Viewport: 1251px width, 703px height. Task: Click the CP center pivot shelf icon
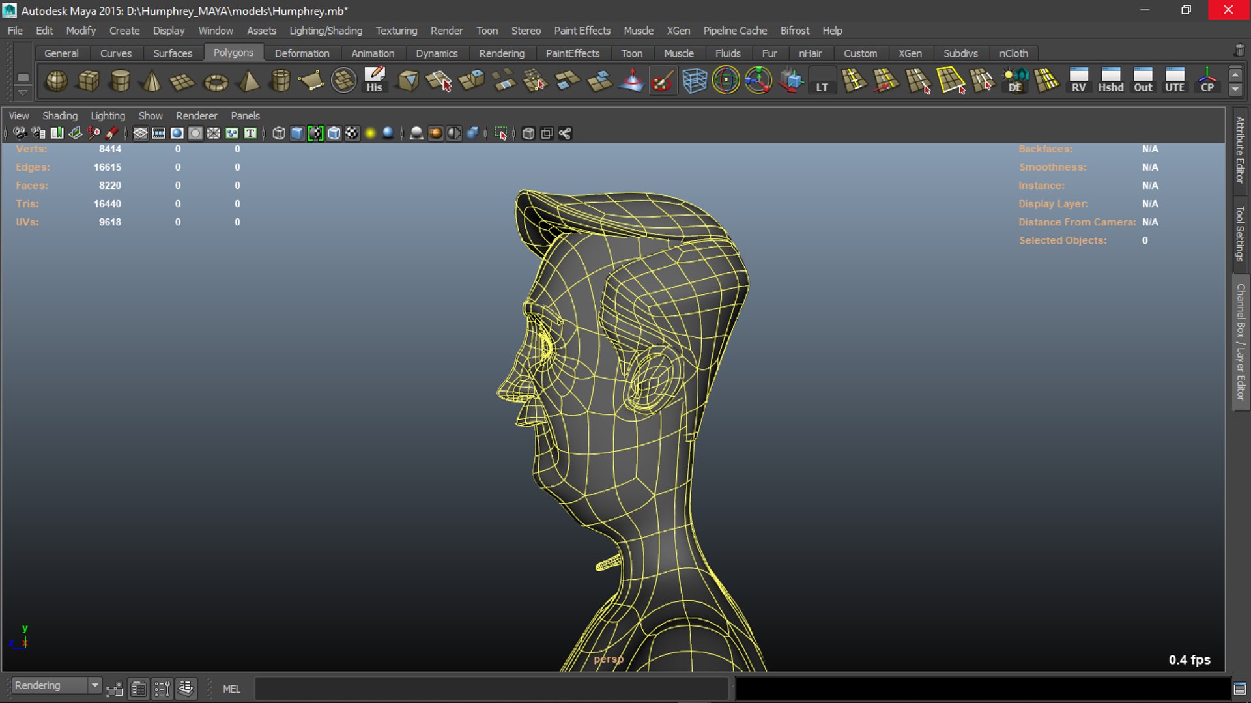(1207, 81)
